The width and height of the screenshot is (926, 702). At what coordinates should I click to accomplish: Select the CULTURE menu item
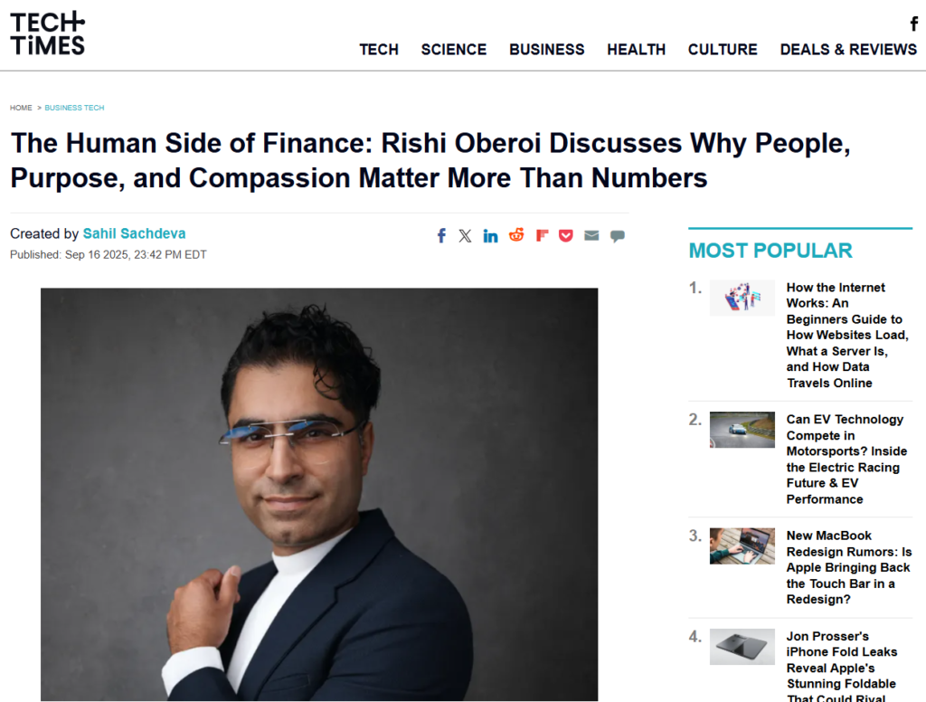point(723,50)
